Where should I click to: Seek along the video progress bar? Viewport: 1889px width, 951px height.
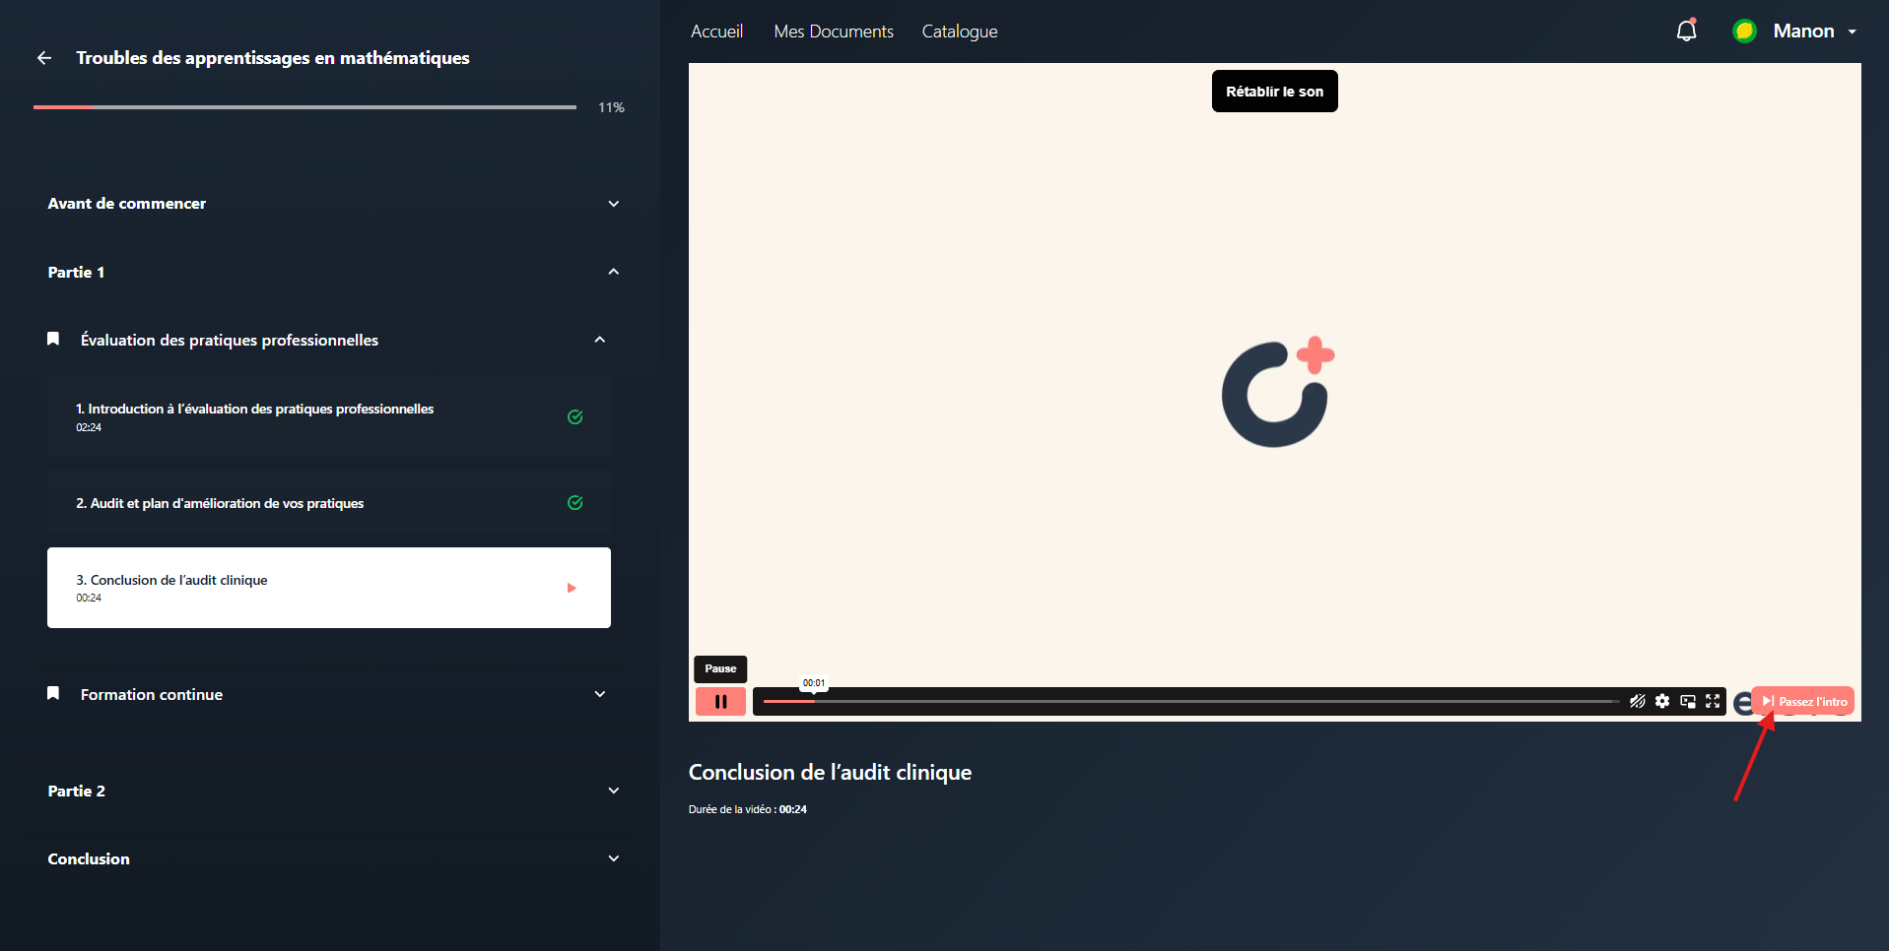coord(1190,702)
